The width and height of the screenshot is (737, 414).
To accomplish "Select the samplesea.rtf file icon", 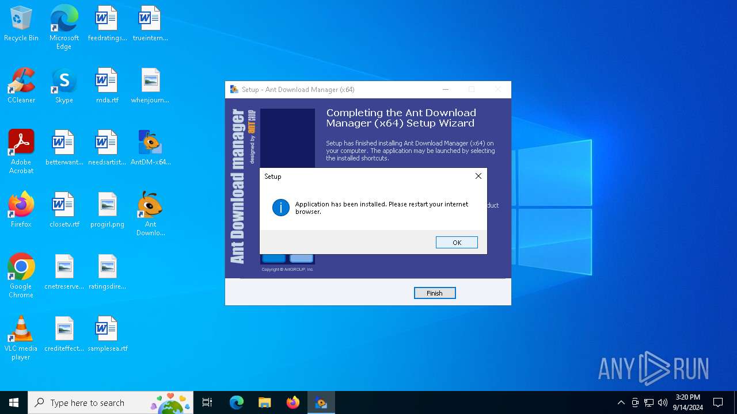I will [x=107, y=335].
